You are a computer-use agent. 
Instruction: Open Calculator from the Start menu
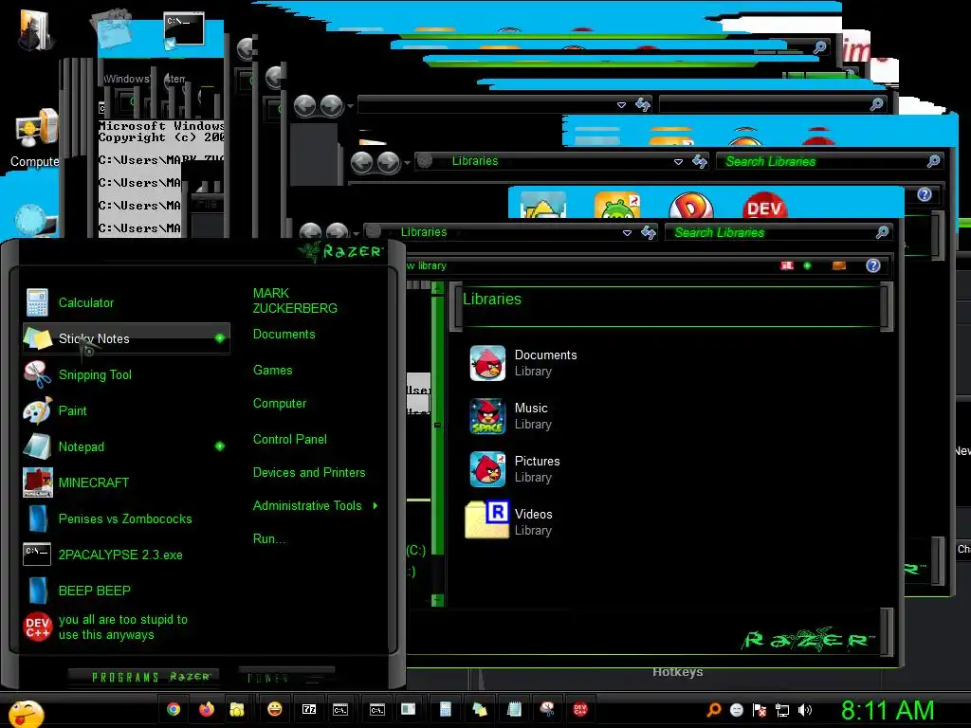126,302
